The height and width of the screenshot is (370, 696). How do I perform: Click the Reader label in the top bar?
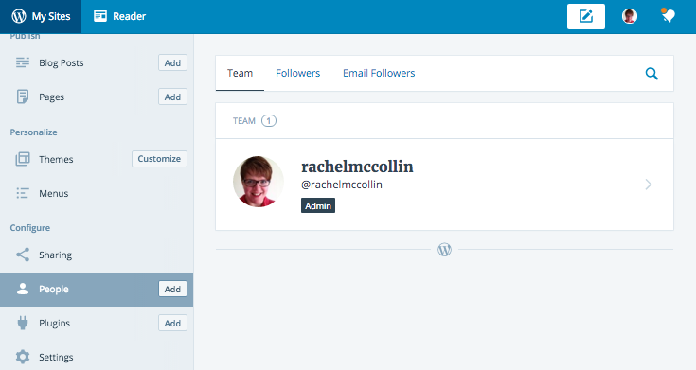tap(129, 16)
